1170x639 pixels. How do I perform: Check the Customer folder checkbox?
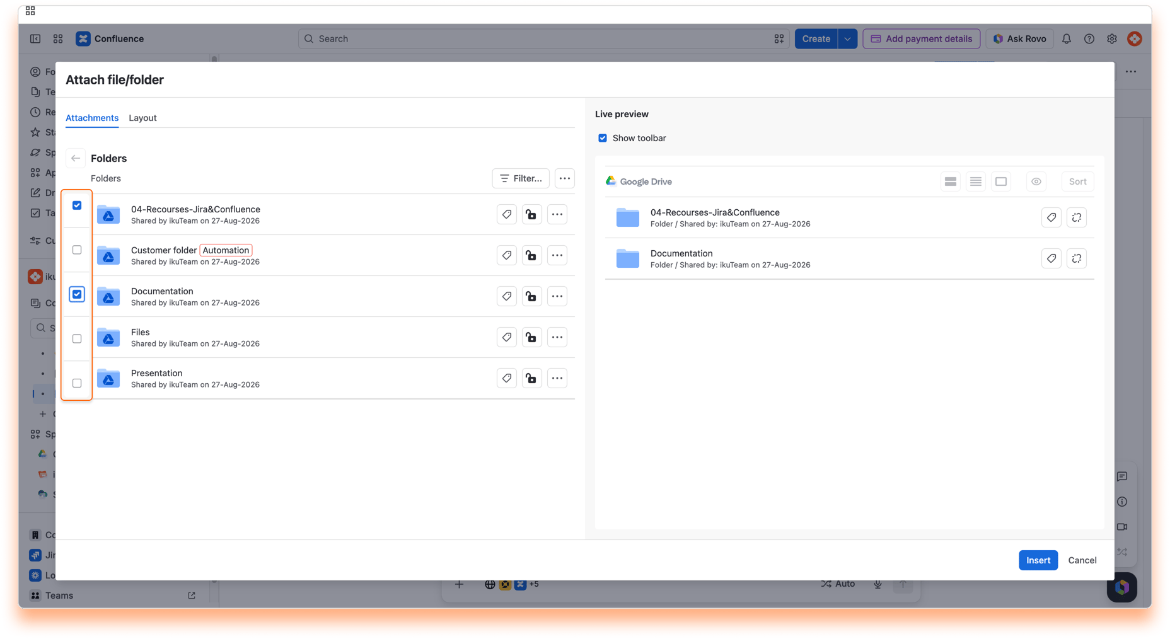click(77, 250)
